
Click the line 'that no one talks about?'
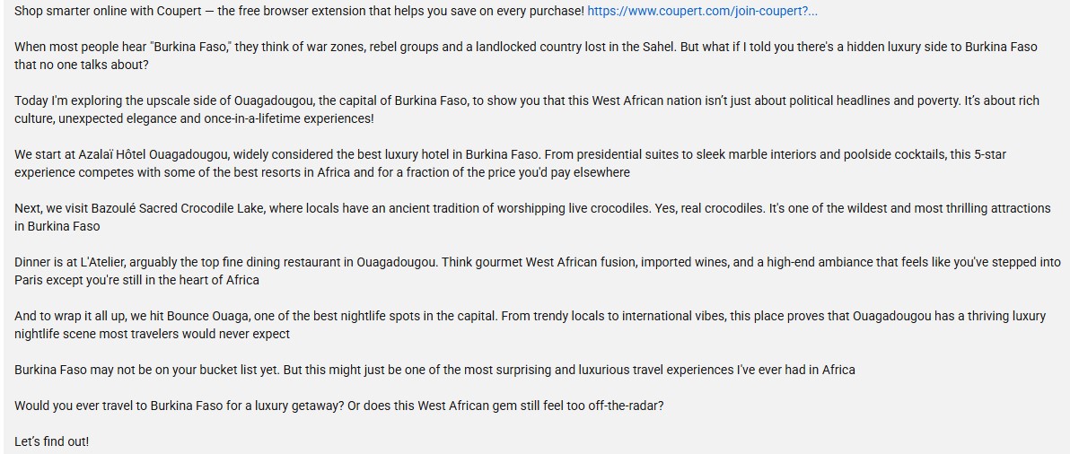tap(75, 65)
